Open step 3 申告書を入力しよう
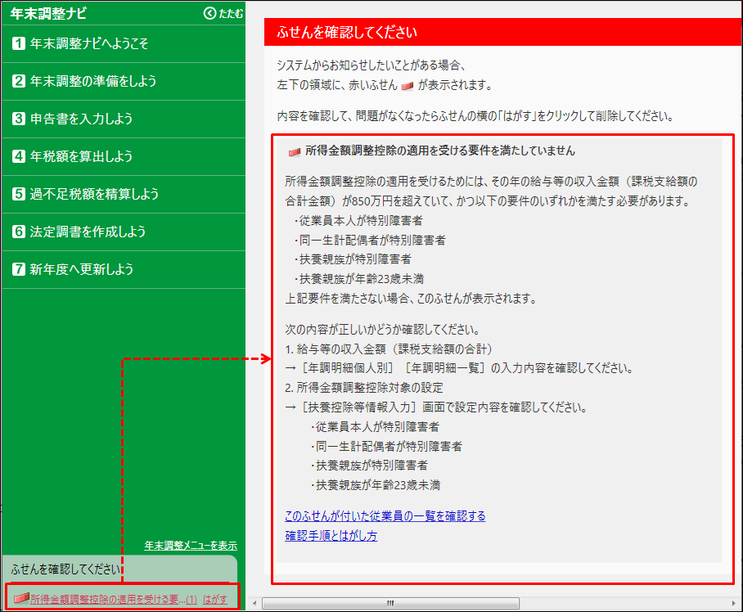 click(x=124, y=119)
